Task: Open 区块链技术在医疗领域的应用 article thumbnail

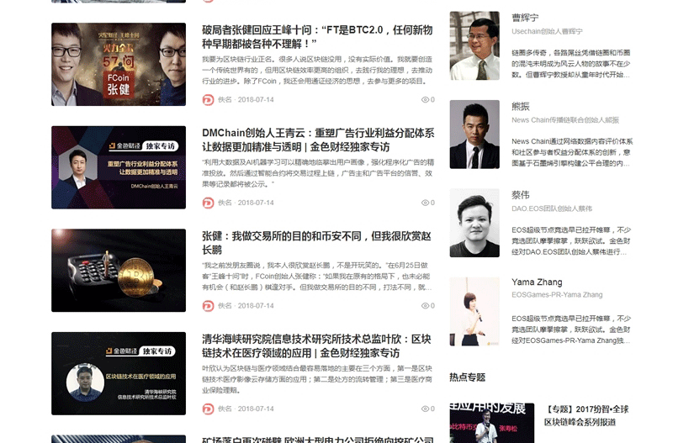Action: coord(119,373)
